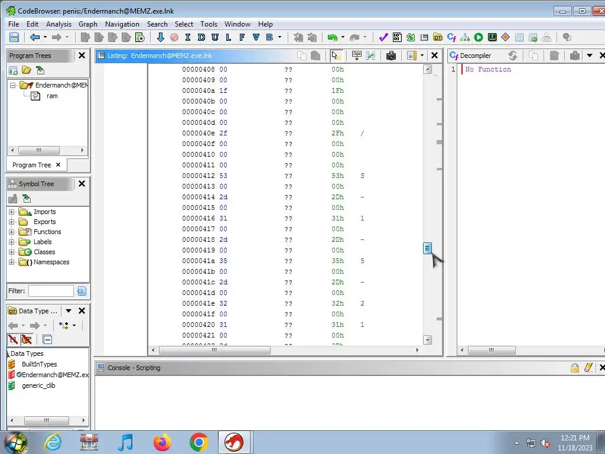Open Data Type Manager menu arrow
Screen dimensions: 605x454
(69, 311)
